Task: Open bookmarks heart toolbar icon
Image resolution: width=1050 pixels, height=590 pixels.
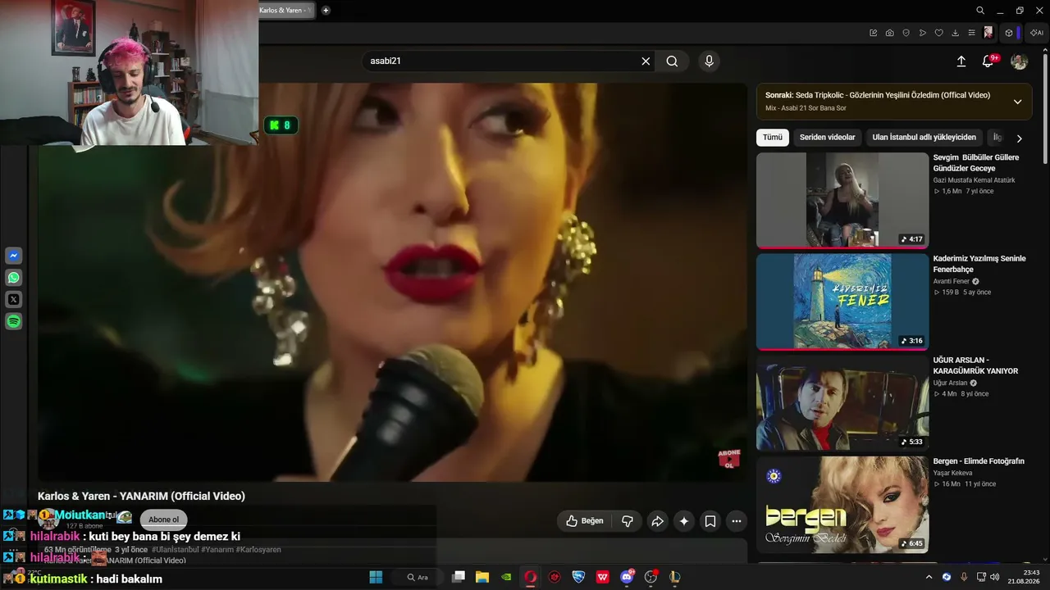Action: click(x=939, y=33)
